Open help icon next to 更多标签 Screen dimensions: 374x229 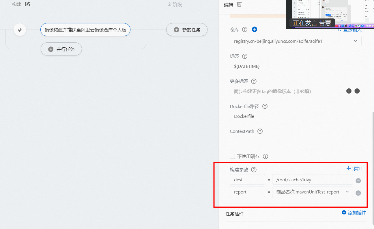[254, 81]
